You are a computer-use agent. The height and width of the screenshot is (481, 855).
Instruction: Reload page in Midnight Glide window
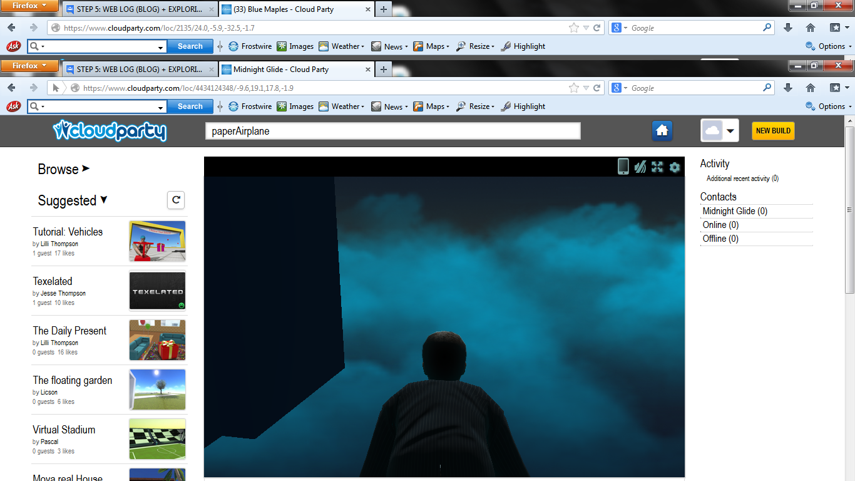[597, 88]
